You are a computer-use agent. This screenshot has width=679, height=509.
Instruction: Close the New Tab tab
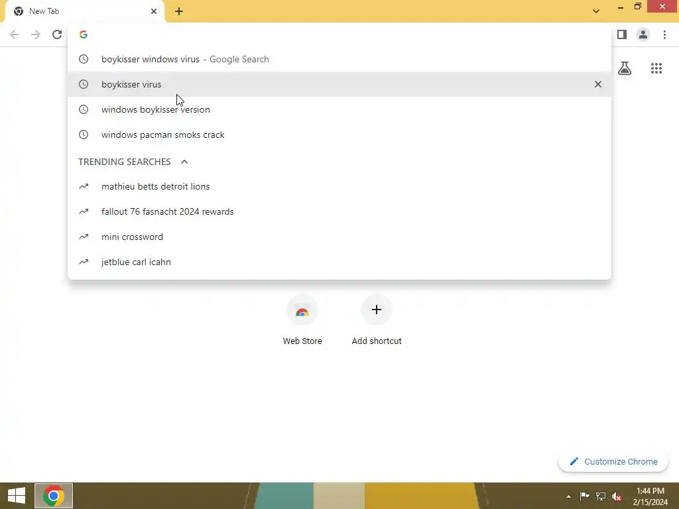(154, 11)
